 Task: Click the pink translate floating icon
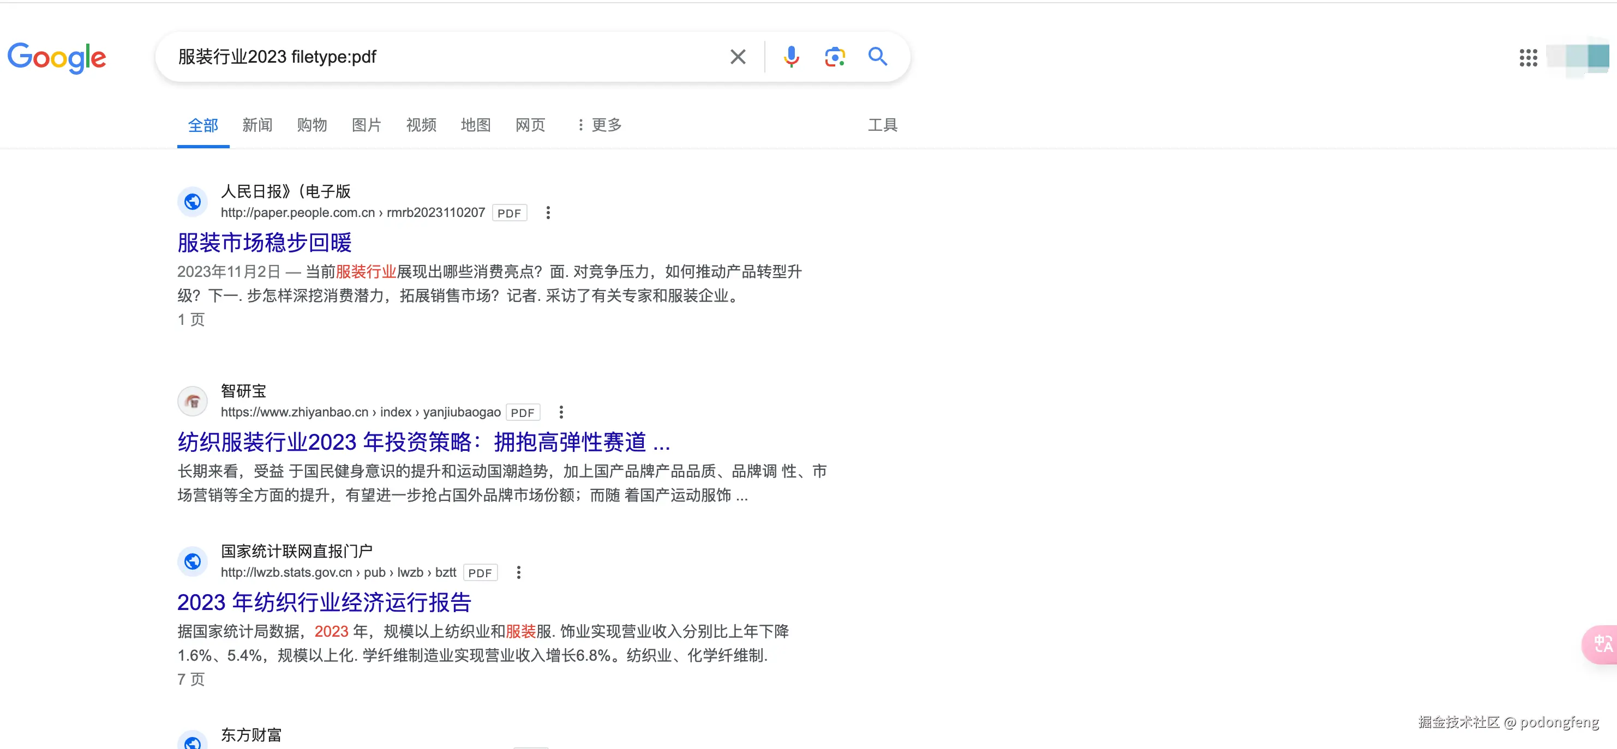click(1603, 643)
